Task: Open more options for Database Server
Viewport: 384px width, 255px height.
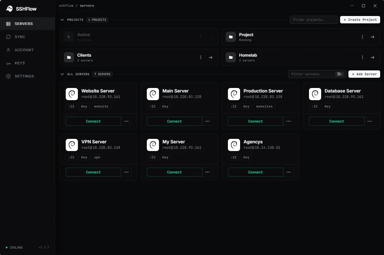Action: (x=369, y=121)
